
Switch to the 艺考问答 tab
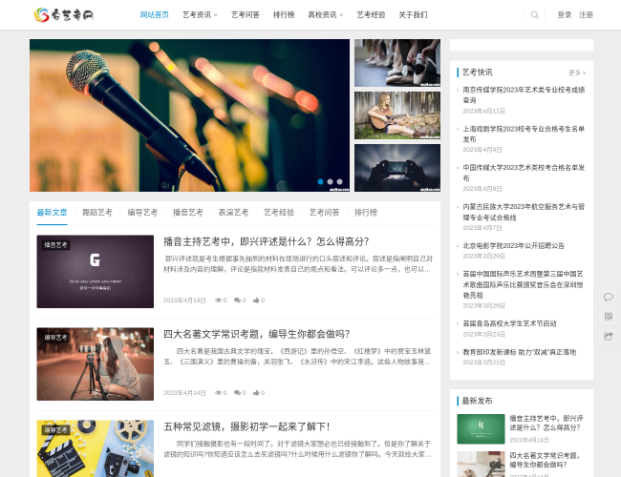(325, 213)
